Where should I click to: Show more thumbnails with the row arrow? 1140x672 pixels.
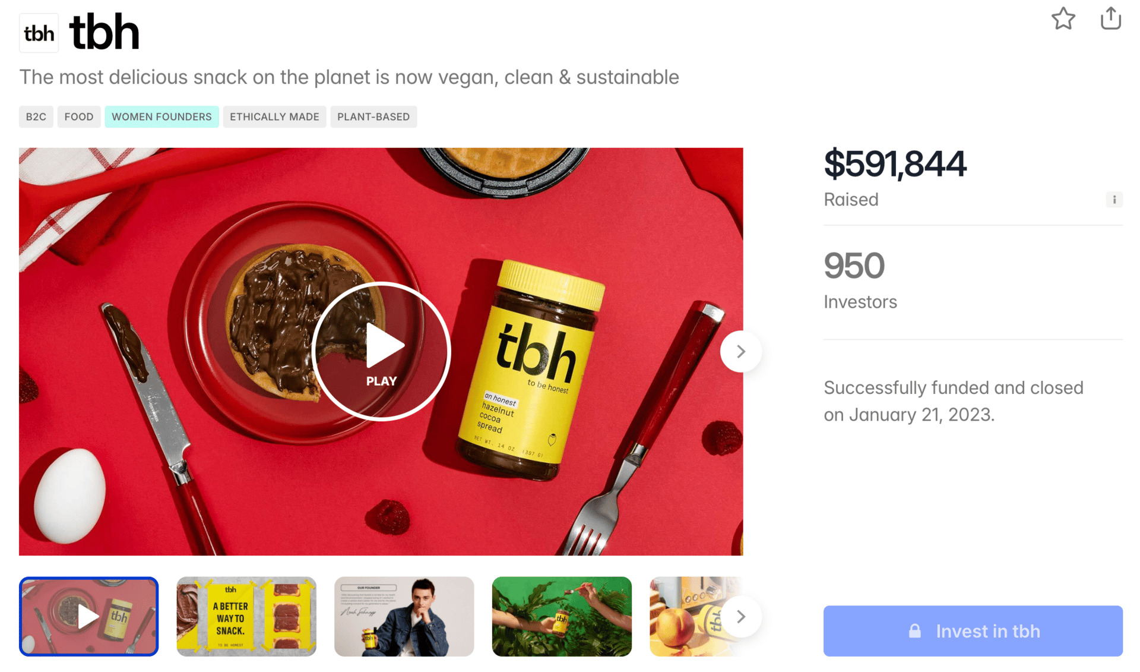click(x=740, y=617)
